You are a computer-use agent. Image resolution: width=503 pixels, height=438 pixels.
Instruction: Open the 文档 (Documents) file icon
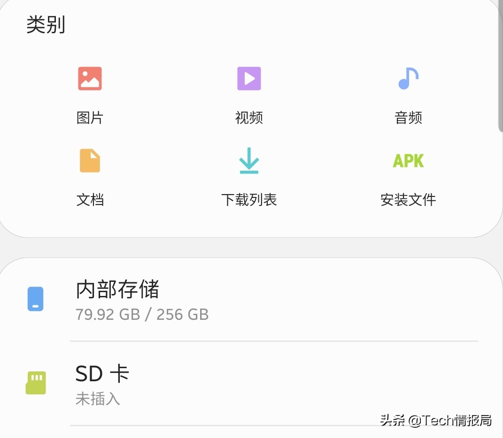point(90,160)
